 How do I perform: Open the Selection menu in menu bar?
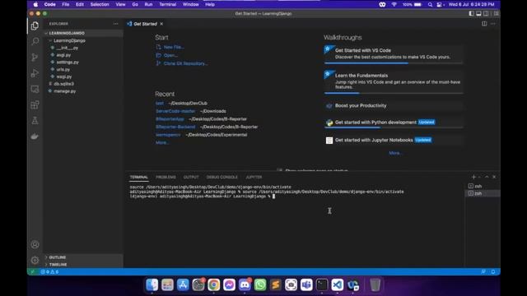click(x=100, y=4)
